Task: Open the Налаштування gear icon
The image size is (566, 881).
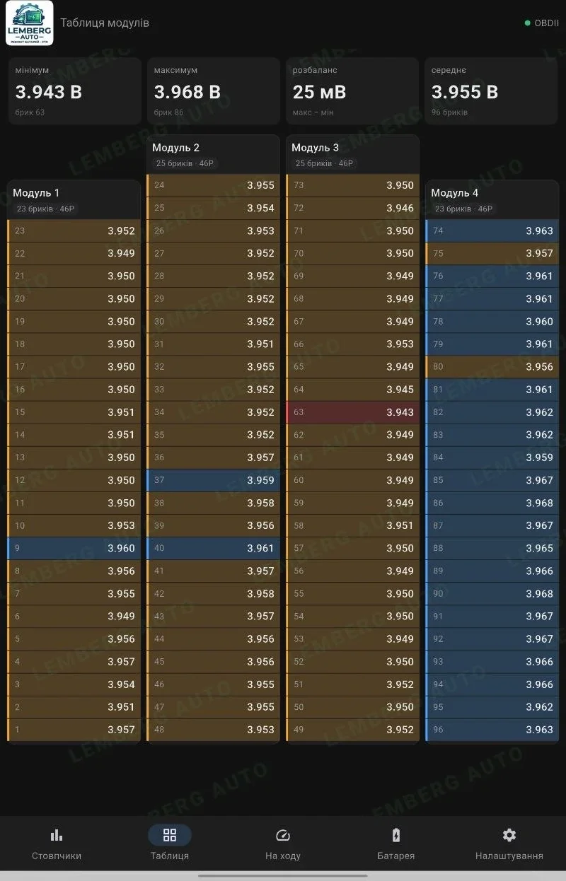Action: pyautogui.click(x=509, y=835)
